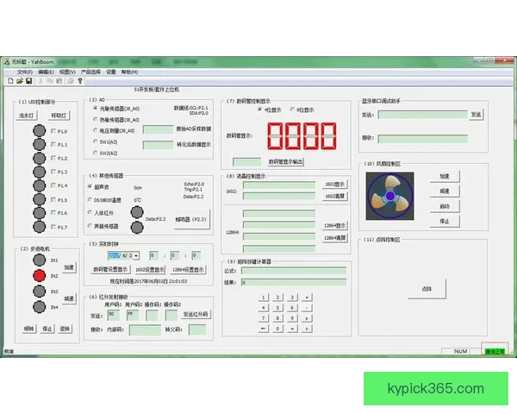The height and width of the screenshot is (414, 517).
Task: Open the date picker dropdown arrow
Action: click(134, 255)
